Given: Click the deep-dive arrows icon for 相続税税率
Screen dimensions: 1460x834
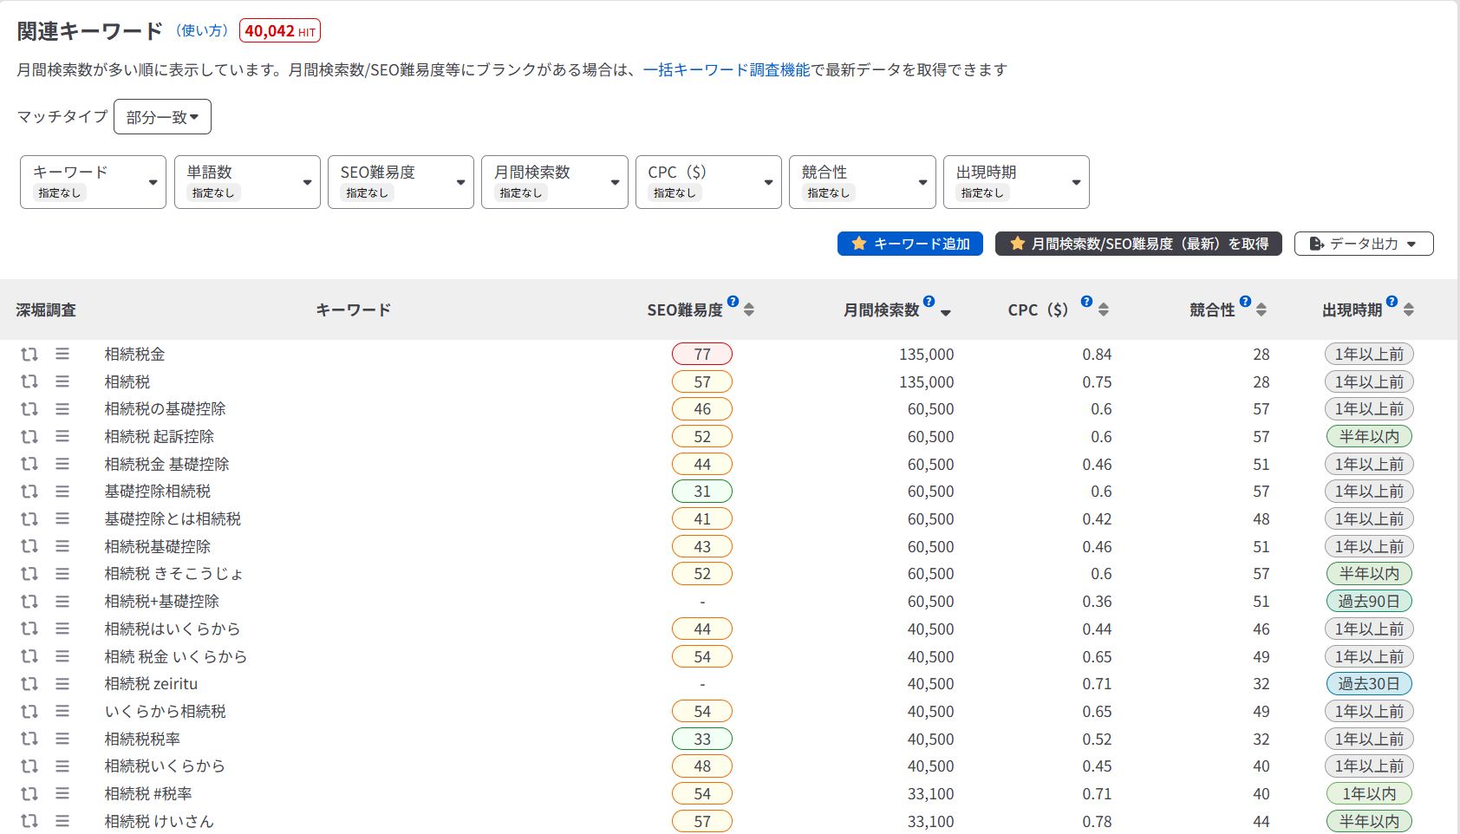Looking at the screenshot, I should tap(29, 739).
